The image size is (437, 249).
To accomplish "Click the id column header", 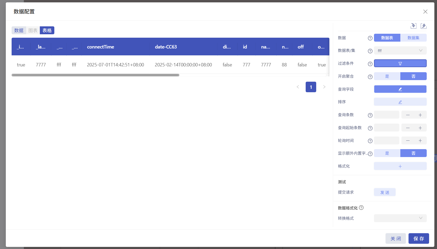I will [246, 47].
